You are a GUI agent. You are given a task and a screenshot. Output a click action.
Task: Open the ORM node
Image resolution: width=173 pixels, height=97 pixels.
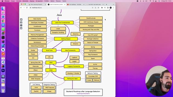click(51, 63)
